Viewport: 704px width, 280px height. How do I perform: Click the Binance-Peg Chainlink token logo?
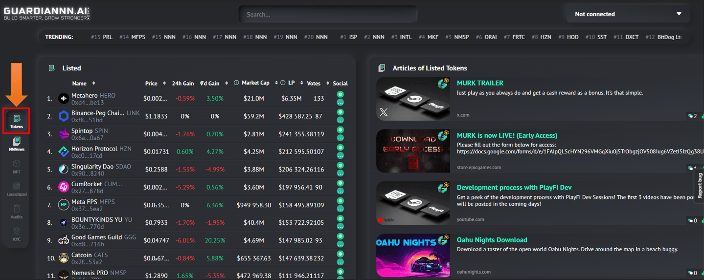click(x=64, y=116)
